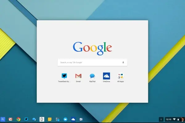Open the user profile avatar in tray
Viewport: 185px width, 123px height.
183,120
